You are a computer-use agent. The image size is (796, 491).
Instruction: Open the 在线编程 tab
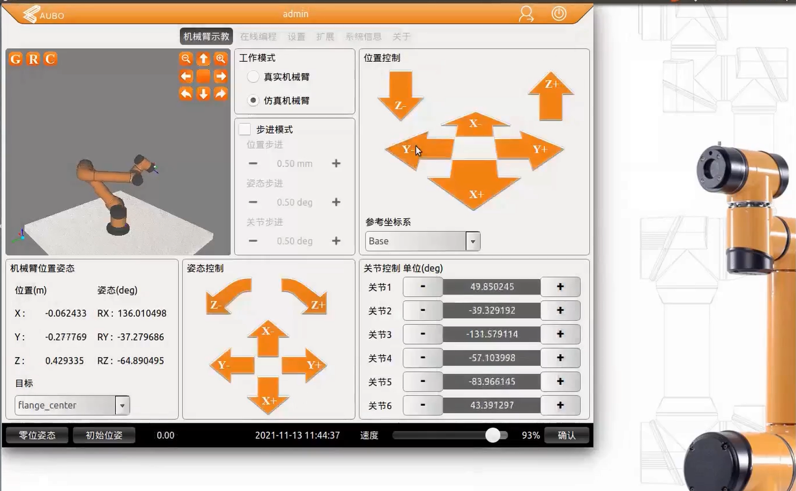point(258,36)
